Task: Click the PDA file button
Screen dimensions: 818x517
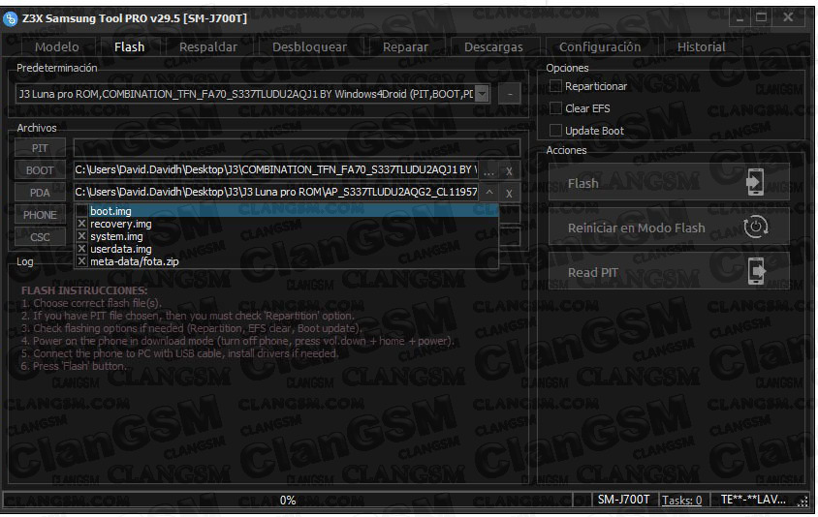Action: pos(40,193)
